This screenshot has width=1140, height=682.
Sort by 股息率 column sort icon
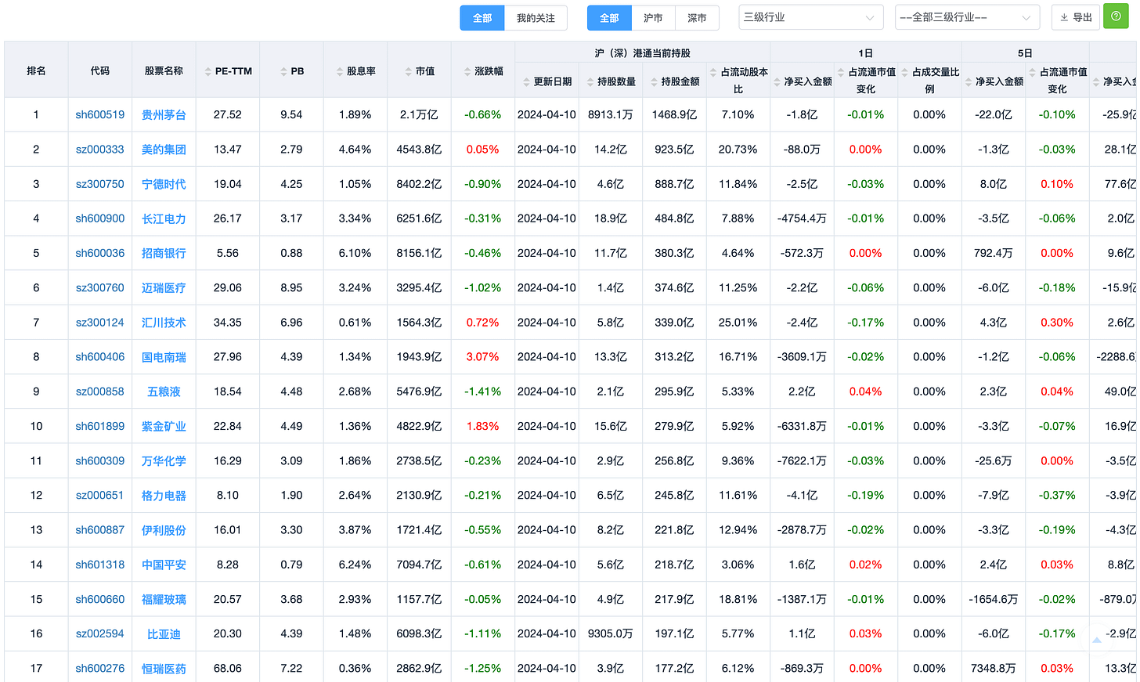[340, 71]
